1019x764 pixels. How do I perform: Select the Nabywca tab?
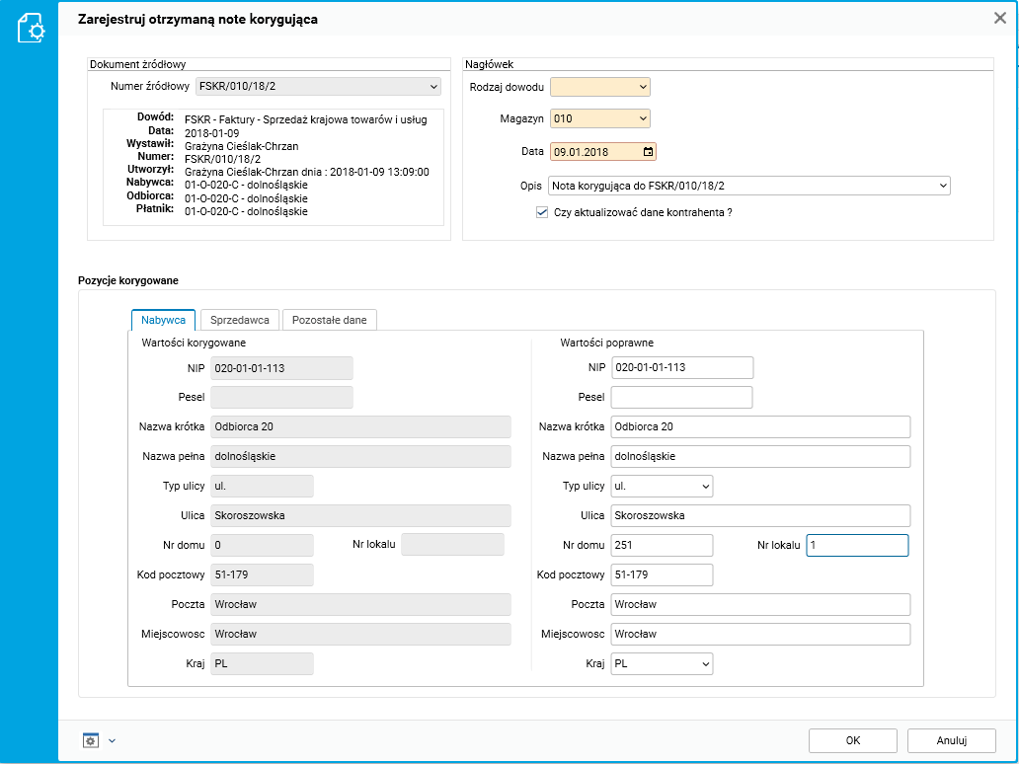pyautogui.click(x=163, y=320)
